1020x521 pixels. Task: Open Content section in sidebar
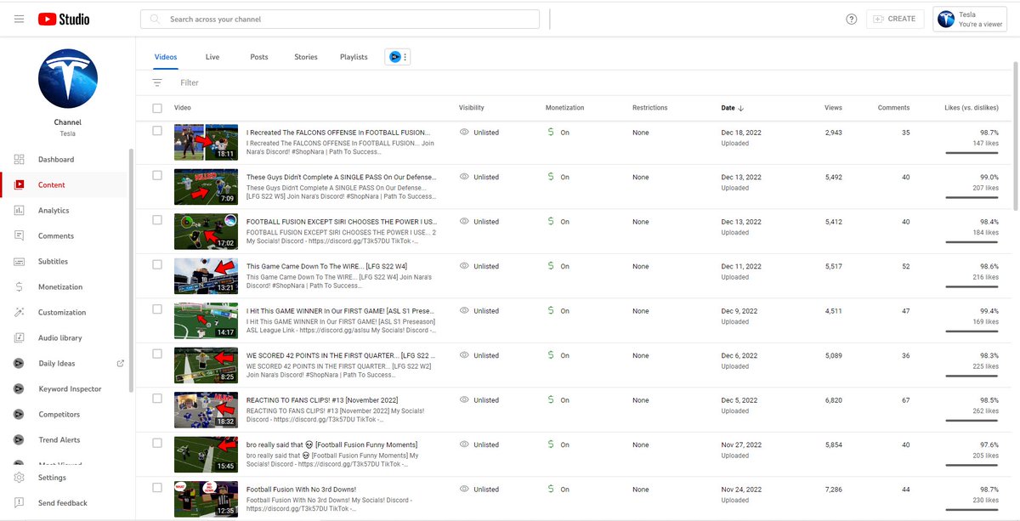(x=65, y=185)
